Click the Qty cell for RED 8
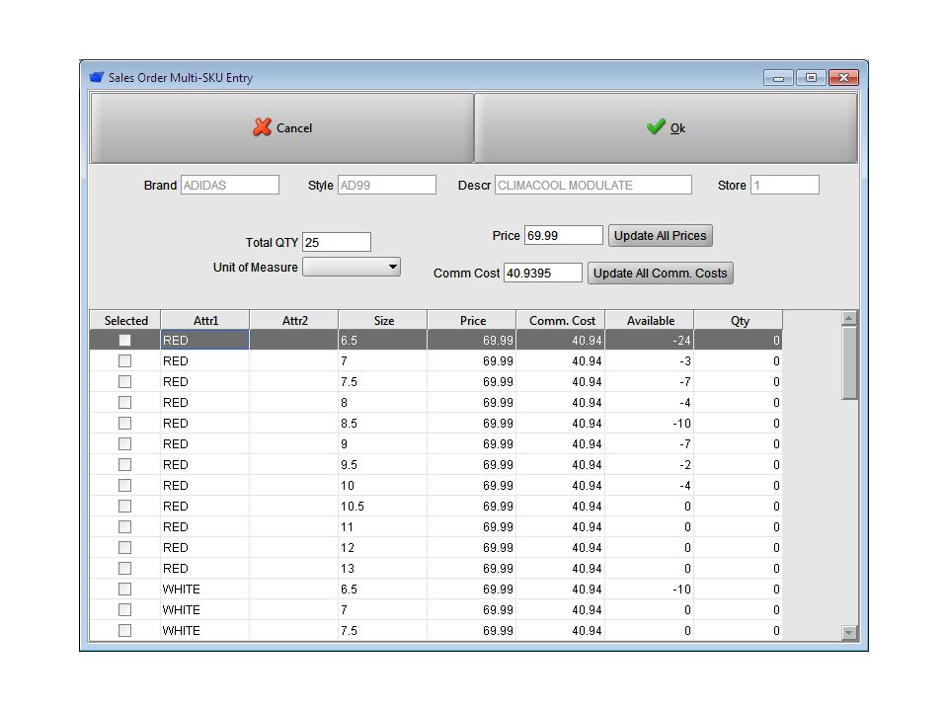 tap(739, 403)
